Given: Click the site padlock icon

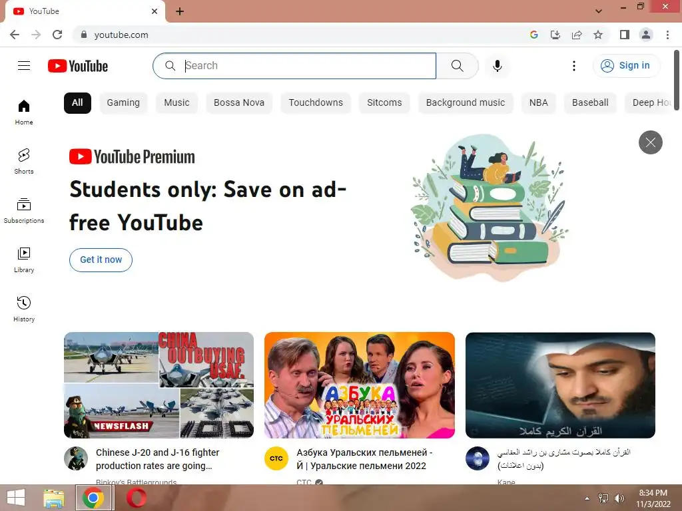Looking at the screenshot, I should [x=84, y=35].
